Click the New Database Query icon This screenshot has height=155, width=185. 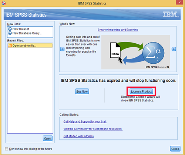(x=10, y=33)
